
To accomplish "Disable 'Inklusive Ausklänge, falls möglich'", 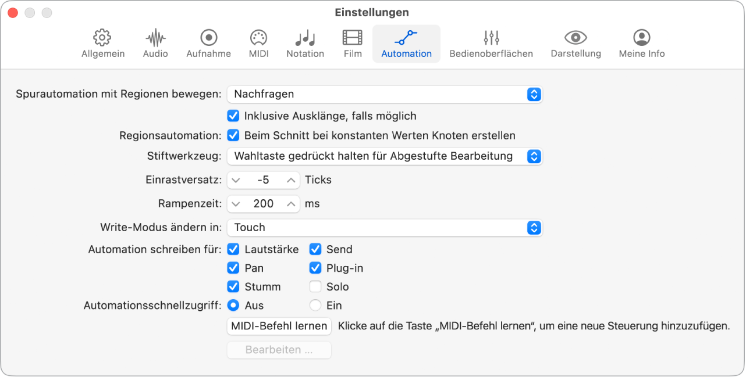I will pos(233,116).
